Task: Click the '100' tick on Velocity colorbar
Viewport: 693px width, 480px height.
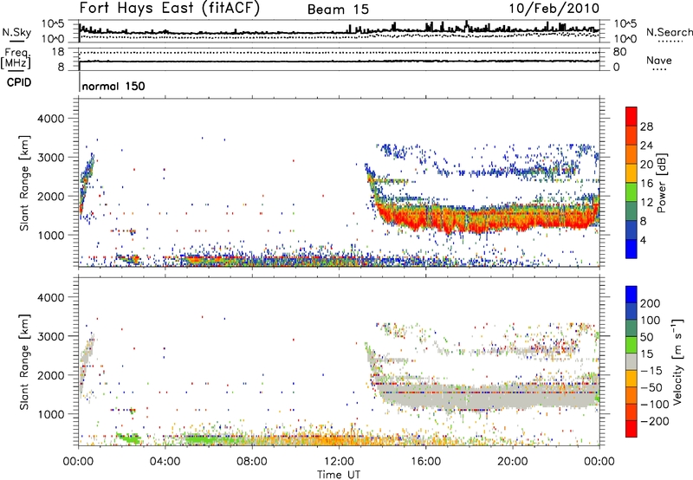Action: click(651, 320)
